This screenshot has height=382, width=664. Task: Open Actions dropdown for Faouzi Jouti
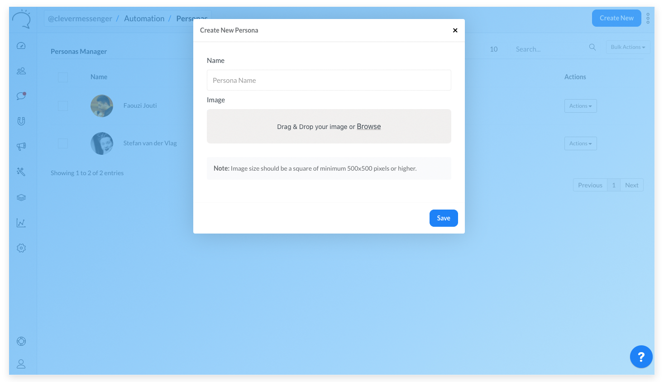coord(580,106)
